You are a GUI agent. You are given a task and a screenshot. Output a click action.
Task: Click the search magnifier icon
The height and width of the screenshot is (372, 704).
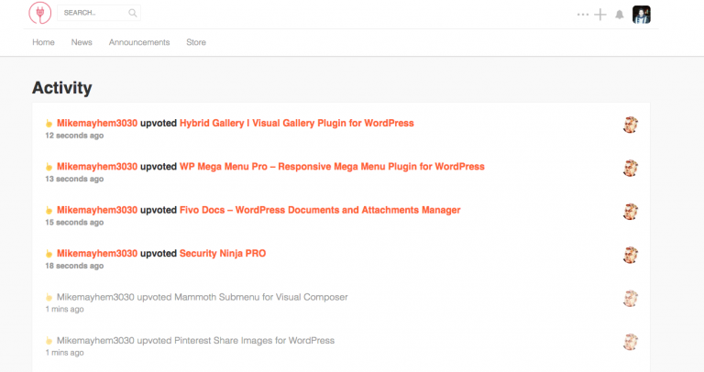click(132, 13)
